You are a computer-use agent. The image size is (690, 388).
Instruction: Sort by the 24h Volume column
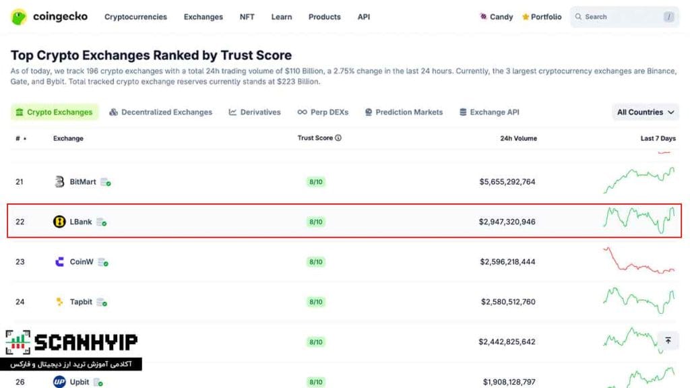click(x=518, y=138)
